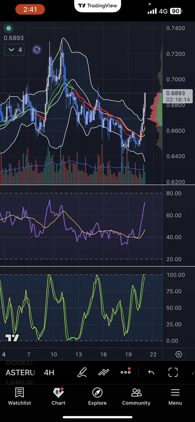Tap the TradingView logo at top

coord(98,6)
